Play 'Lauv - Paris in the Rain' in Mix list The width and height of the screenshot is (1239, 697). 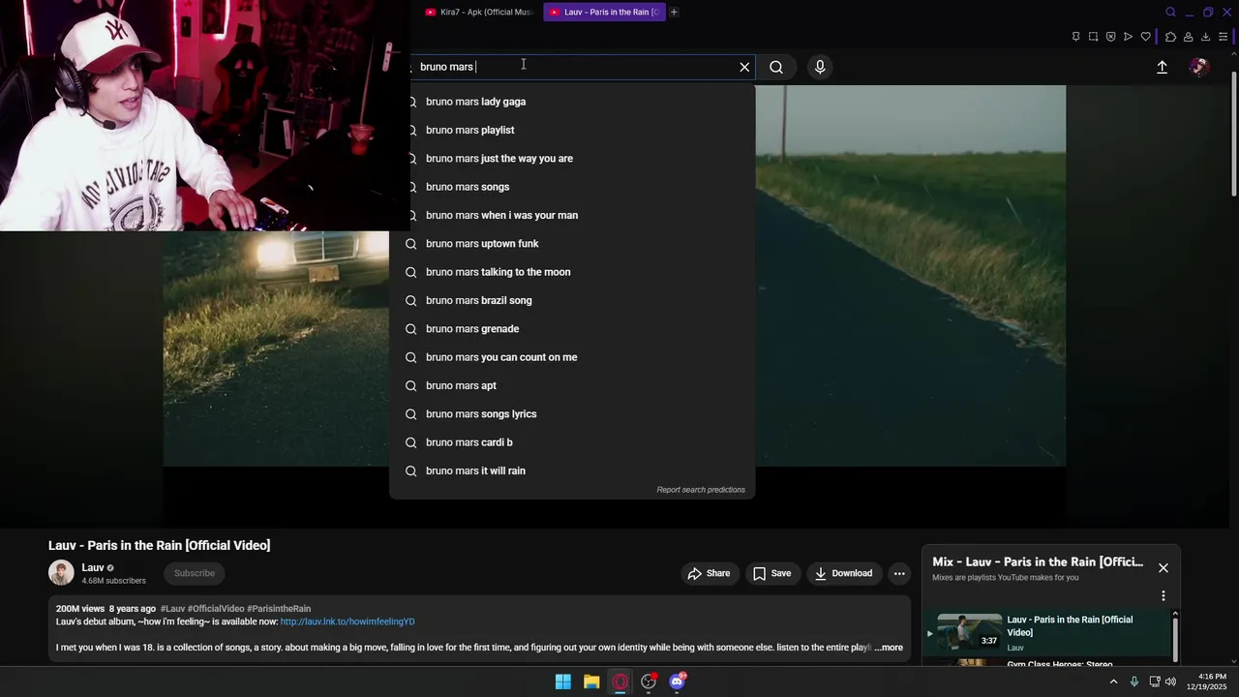[x=1047, y=633]
